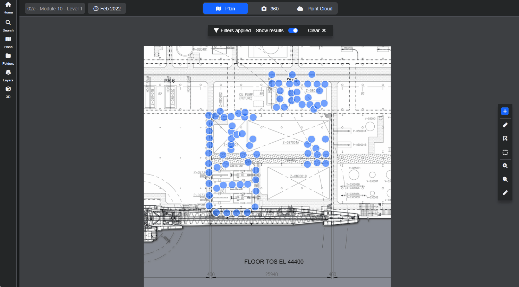This screenshot has width=519, height=287.
Task: Switch to the Point Cloud tab
Action: [x=315, y=9]
